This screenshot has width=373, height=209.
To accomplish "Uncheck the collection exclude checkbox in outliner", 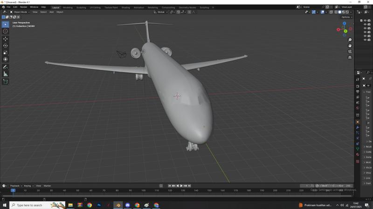I will click(361, 20).
